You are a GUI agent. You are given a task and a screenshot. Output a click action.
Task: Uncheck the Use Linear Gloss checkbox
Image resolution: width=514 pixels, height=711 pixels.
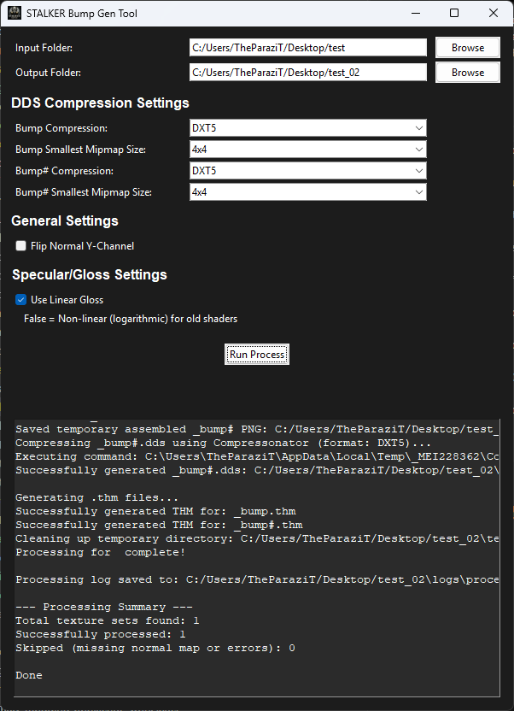[x=21, y=300]
